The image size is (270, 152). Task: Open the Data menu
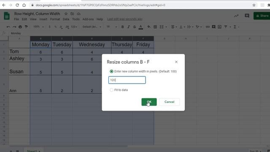pyautogui.click(x=66, y=19)
